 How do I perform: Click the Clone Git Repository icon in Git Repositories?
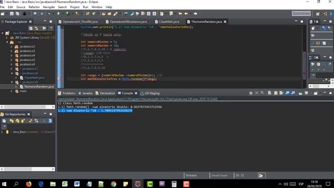point(17,121)
